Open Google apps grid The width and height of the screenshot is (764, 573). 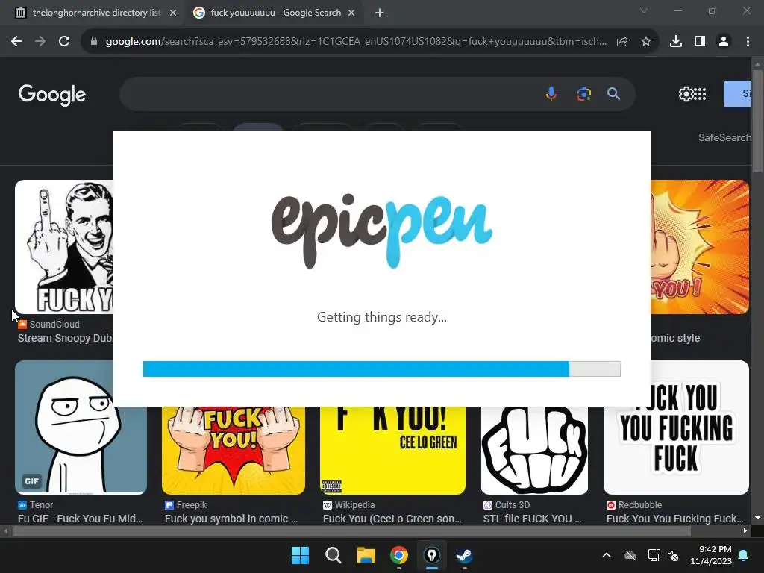coord(700,93)
